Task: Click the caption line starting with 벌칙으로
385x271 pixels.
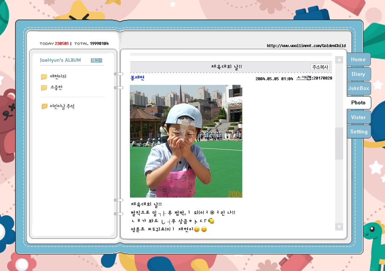Action: coord(183,213)
